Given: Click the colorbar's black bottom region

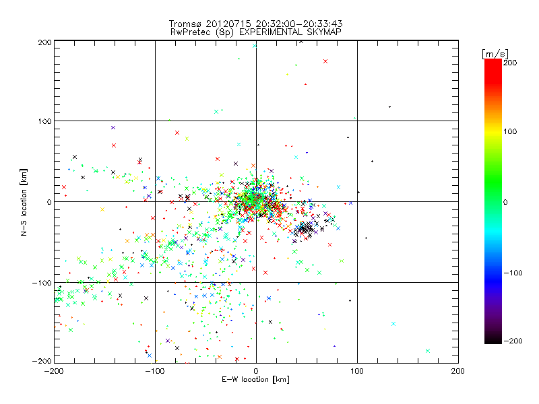Looking at the screenshot, I should coord(493,339).
